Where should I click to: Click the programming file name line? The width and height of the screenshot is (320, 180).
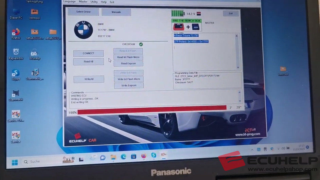pyautogui.click(x=197, y=76)
